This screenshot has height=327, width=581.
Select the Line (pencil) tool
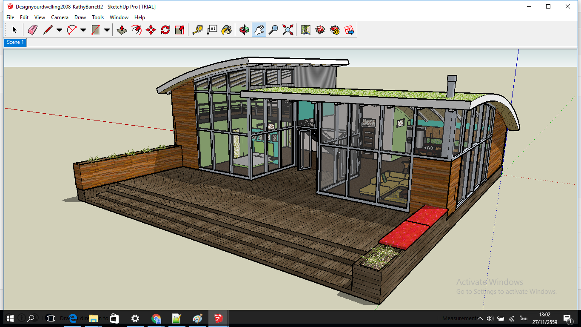(48, 29)
